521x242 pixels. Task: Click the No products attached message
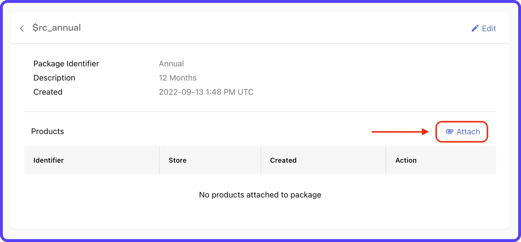click(x=260, y=195)
